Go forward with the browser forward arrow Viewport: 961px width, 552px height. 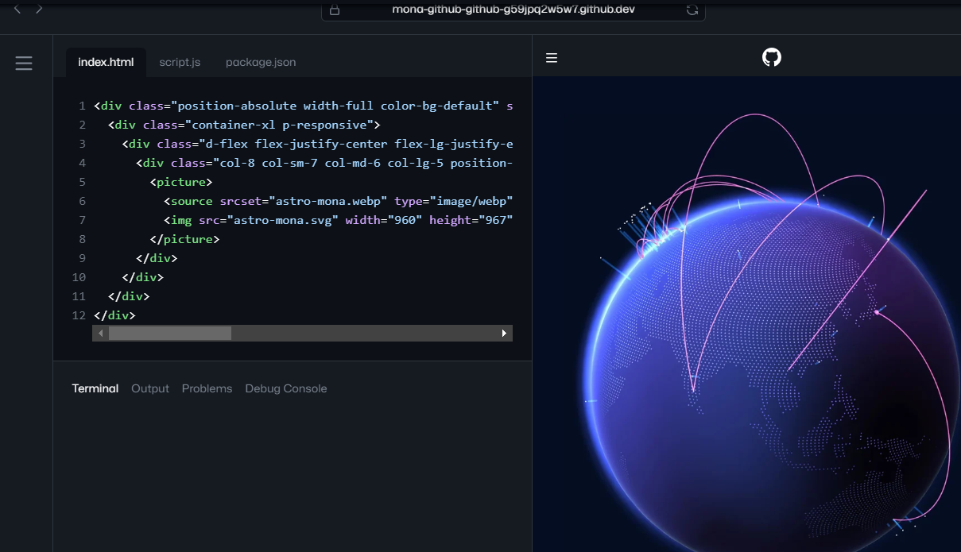[x=39, y=9]
